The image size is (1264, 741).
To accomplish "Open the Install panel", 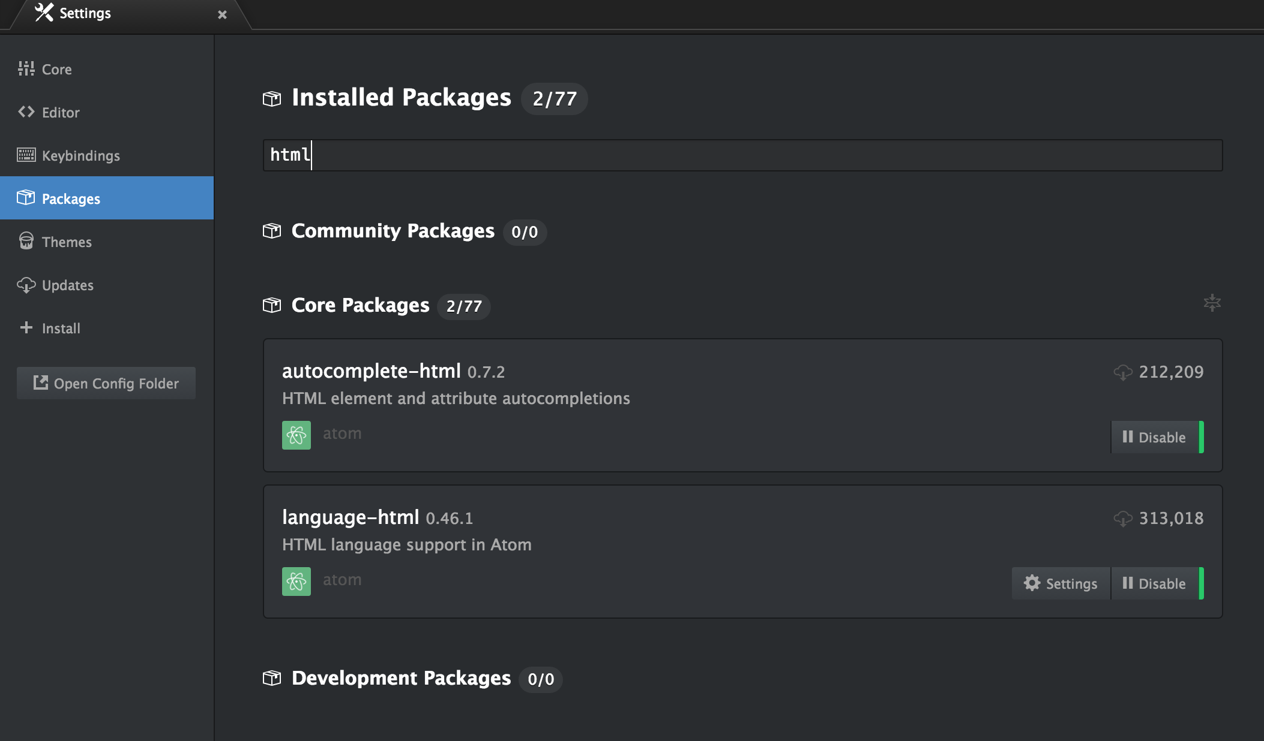I will pyautogui.click(x=107, y=328).
